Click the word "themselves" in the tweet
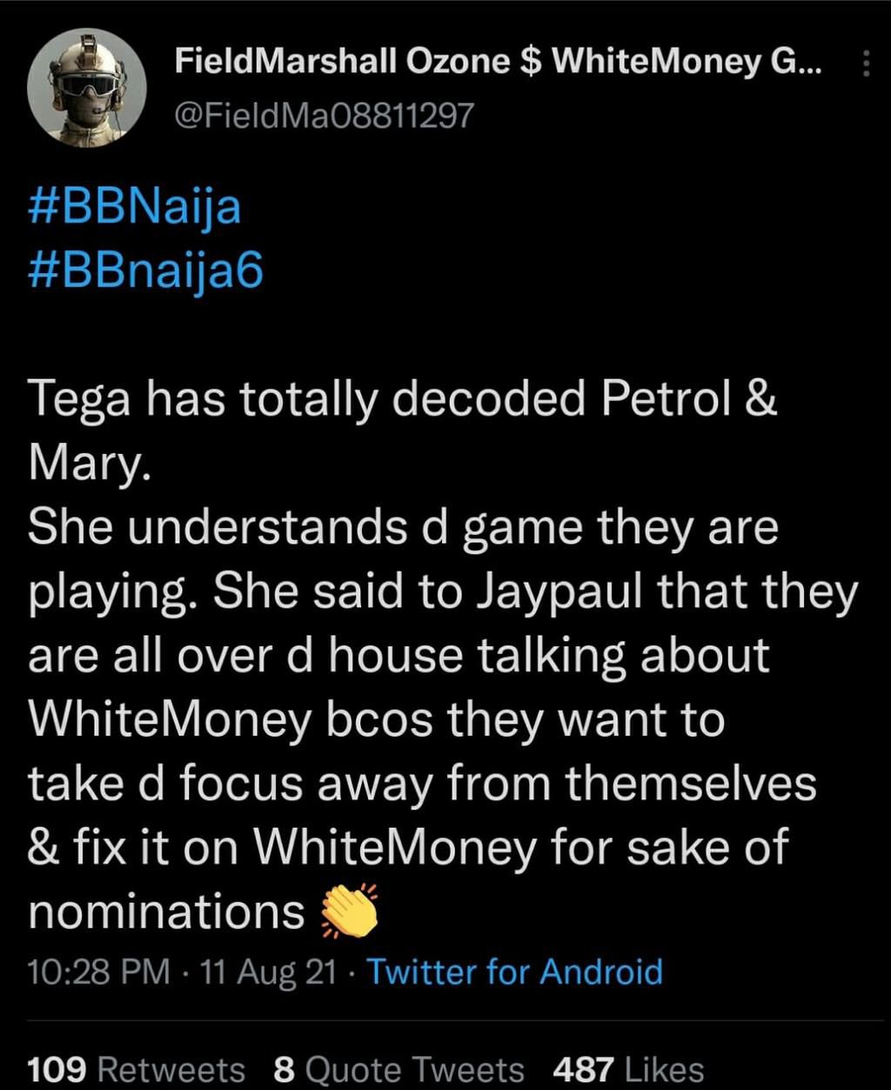891x1090 pixels. (x=692, y=784)
